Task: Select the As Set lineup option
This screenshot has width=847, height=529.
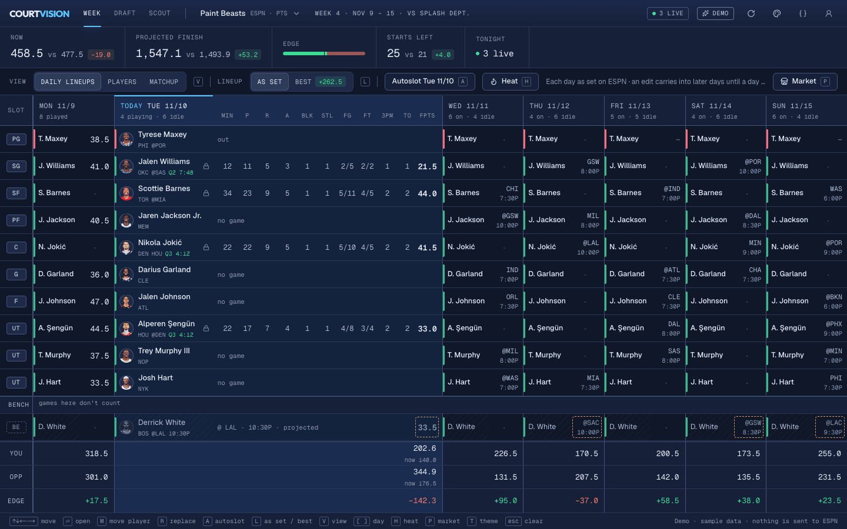Action: pos(269,82)
